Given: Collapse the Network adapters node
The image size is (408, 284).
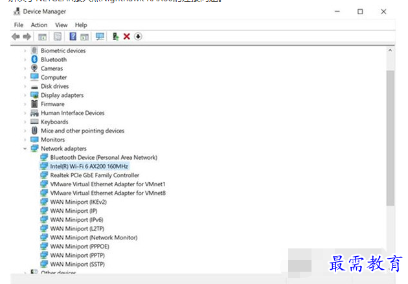Looking at the screenshot, I should pyautogui.click(x=25, y=149).
